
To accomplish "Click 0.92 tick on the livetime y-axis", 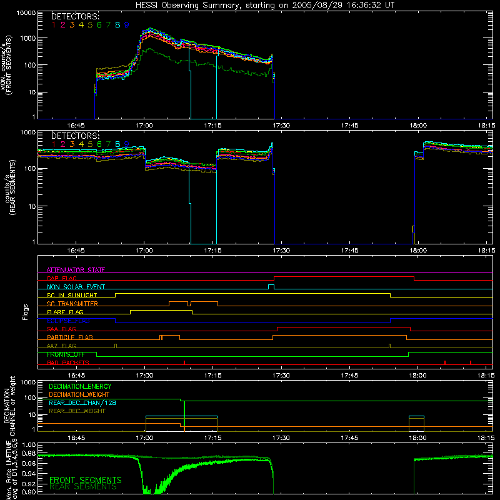I will (29, 484).
